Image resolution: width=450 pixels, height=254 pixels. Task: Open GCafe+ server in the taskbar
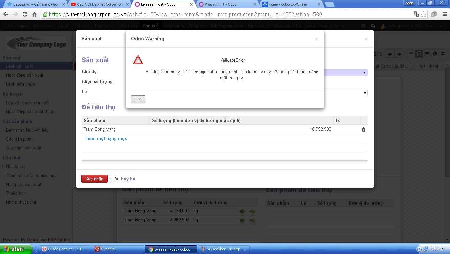(x=65, y=249)
